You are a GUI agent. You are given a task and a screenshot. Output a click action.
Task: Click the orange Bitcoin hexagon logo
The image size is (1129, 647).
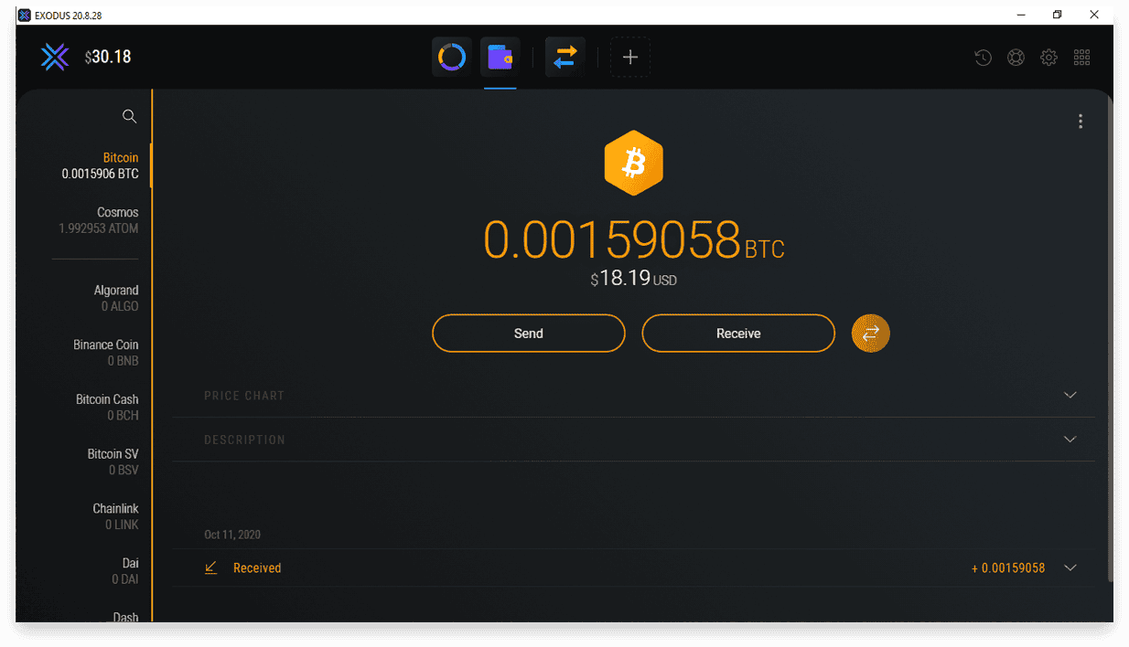click(633, 164)
